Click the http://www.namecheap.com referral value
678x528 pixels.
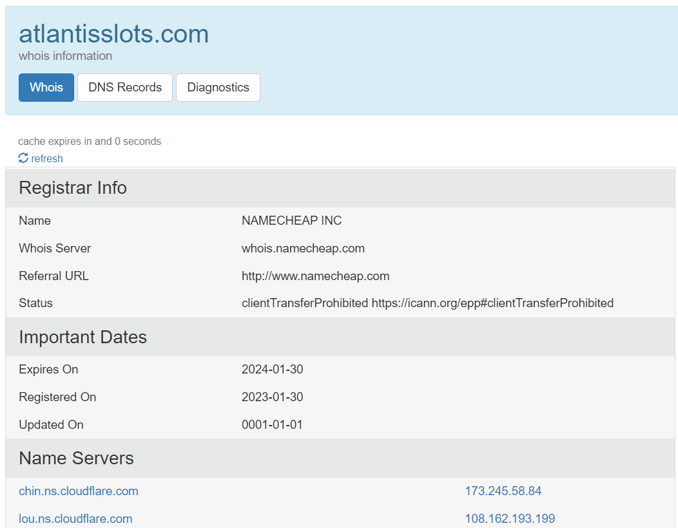pyautogui.click(x=315, y=276)
